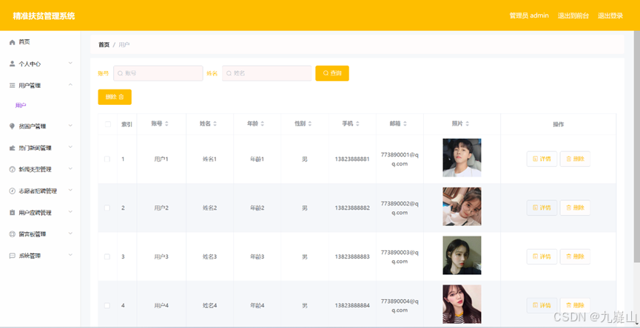The width and height of the screenshot is (640, 328).
Task: Open 详情 for row 用户3
Action: pyautogui.click(x=542, y=256)
